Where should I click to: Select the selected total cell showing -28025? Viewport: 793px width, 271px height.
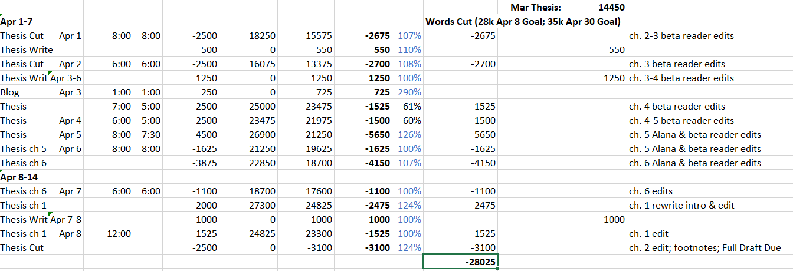460,262
